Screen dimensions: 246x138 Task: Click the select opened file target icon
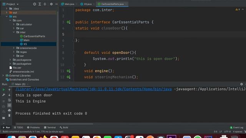(x=35, y=4)
